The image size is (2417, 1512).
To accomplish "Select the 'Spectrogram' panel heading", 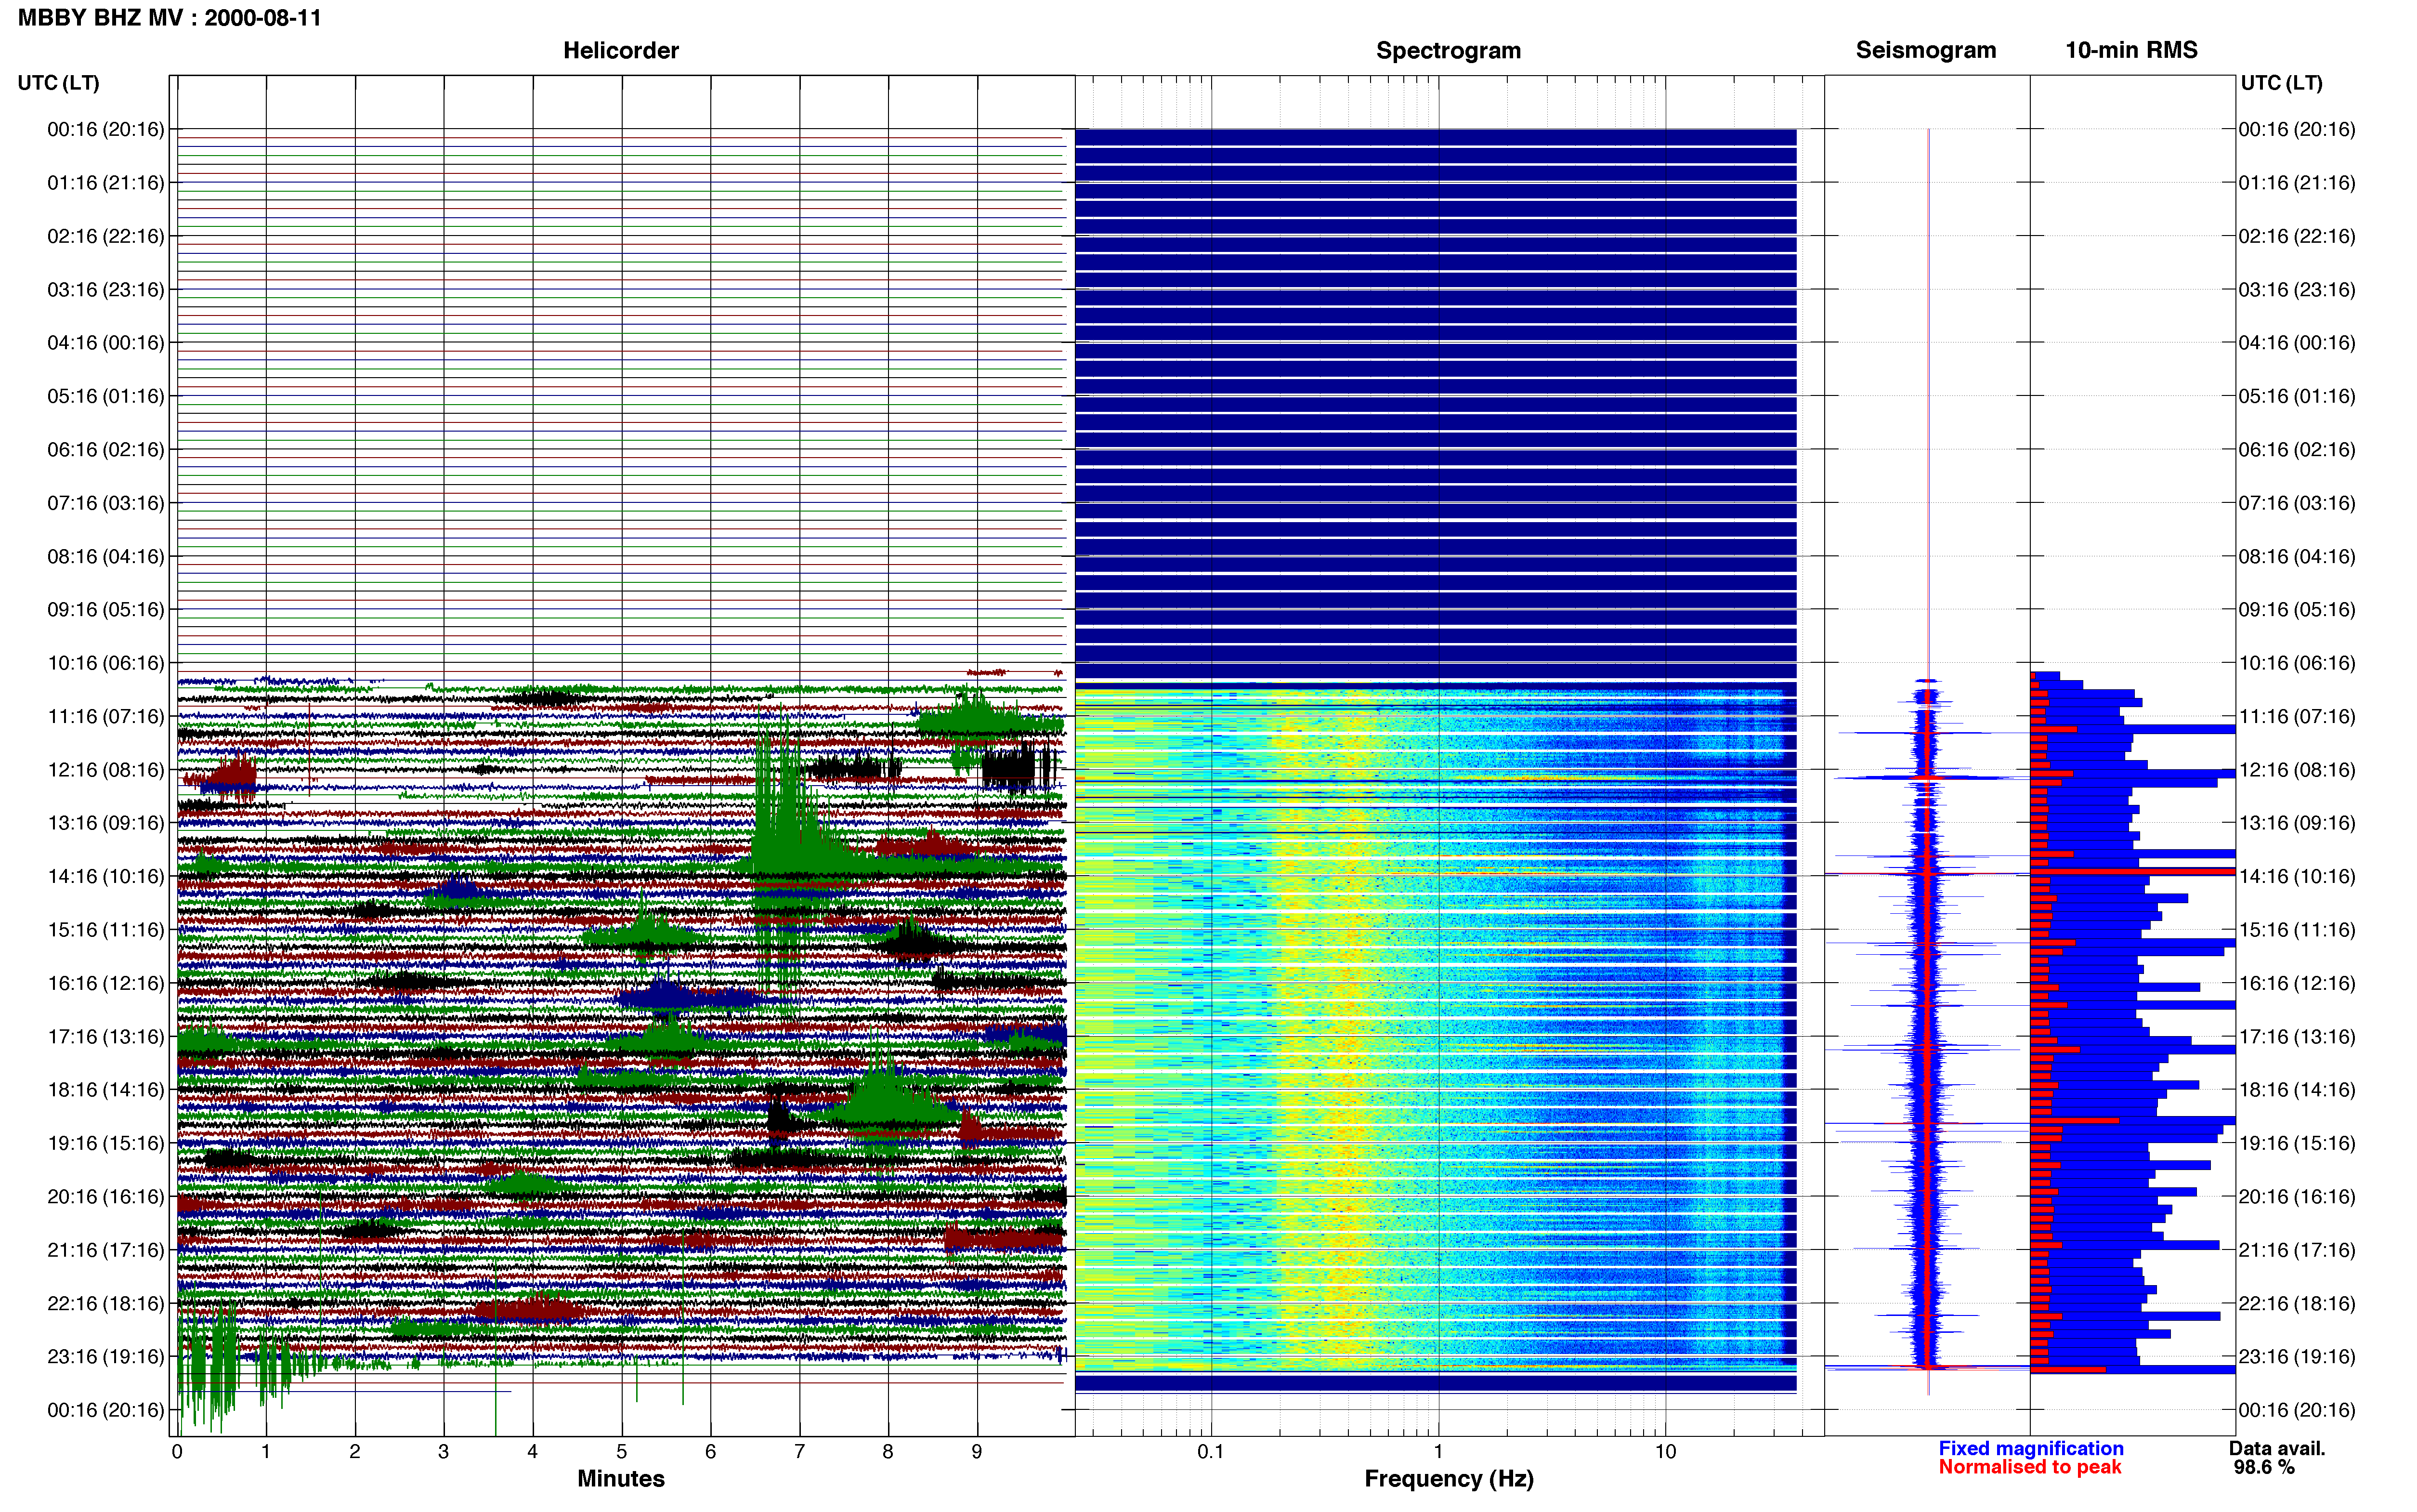I will 1449,50.
